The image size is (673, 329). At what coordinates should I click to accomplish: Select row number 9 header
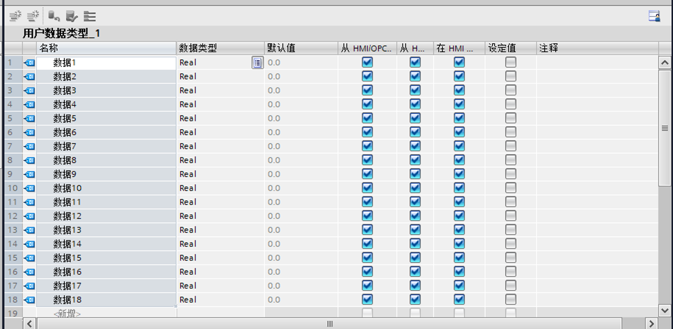[13, 174]
